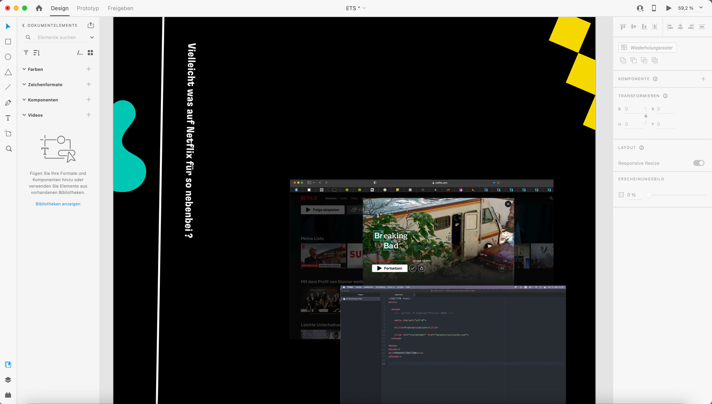Image resolution: width=712 pixels, height=404 pixels.
Task: Align selection to horizontal center
Action: pyautogui.click(x=680, y=27)
